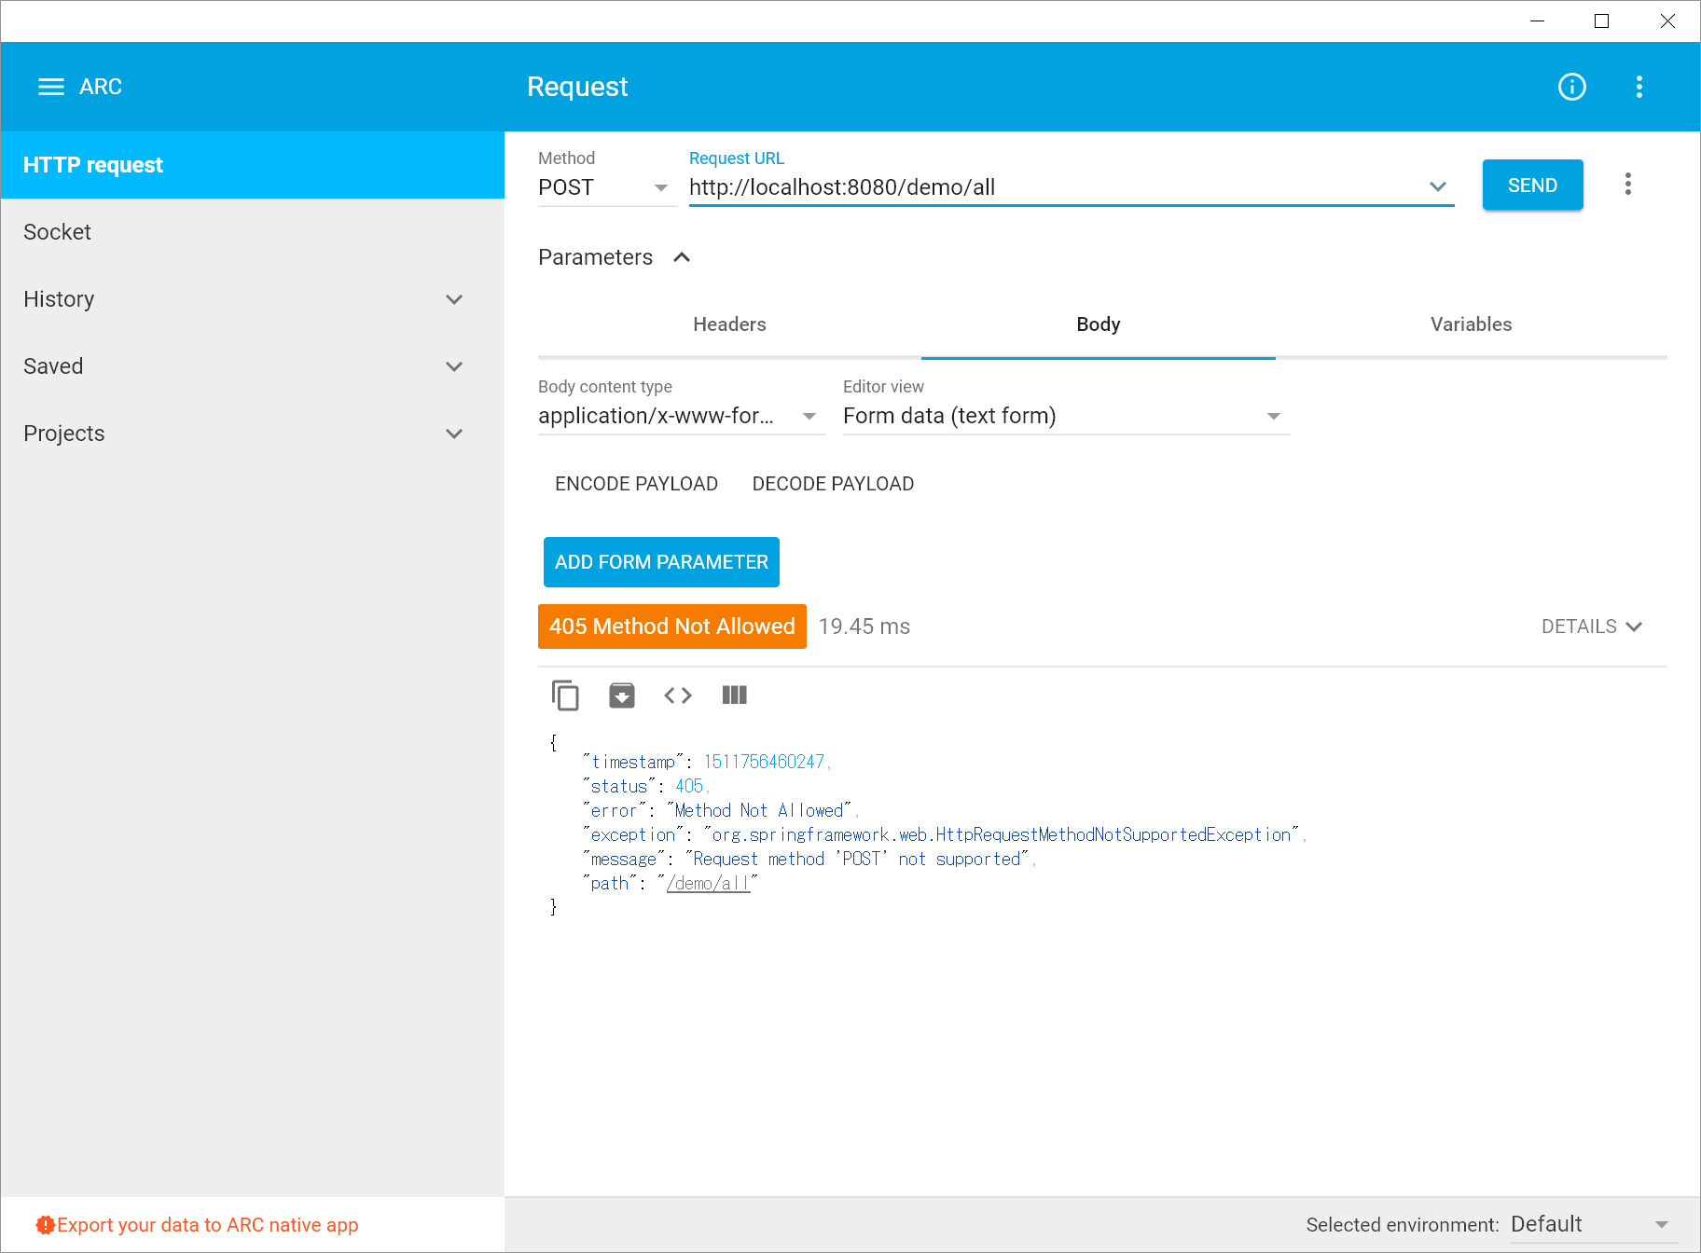
Task: Open the header three-dot menu
Action: coord(1639,87)
